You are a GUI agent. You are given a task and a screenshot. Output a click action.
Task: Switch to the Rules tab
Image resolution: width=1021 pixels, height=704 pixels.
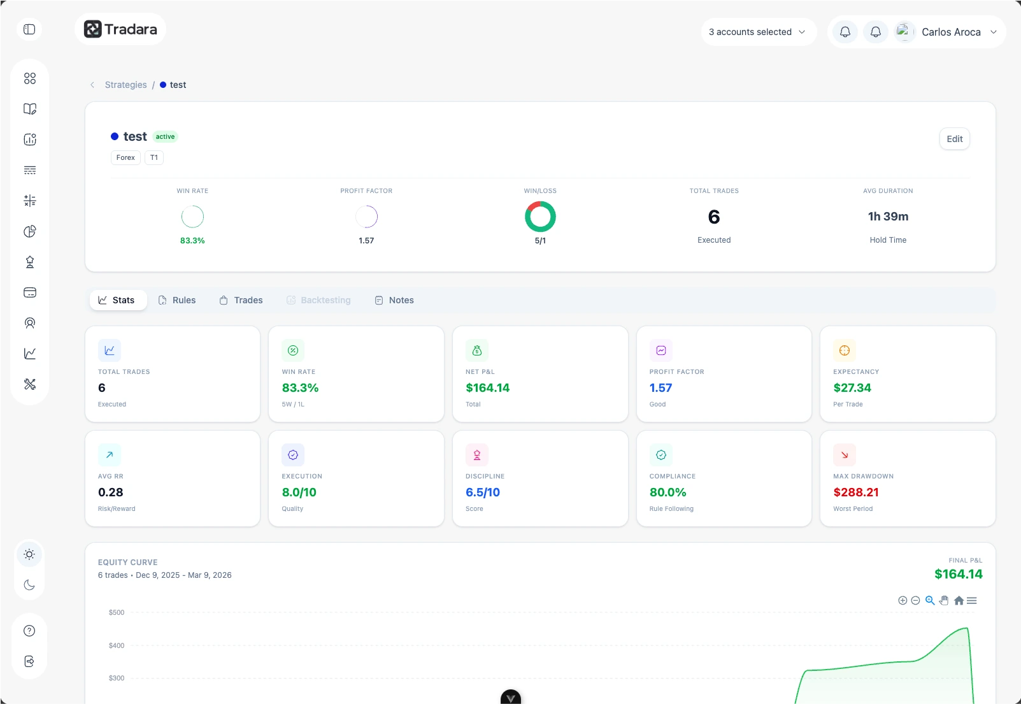coord(177,300)
